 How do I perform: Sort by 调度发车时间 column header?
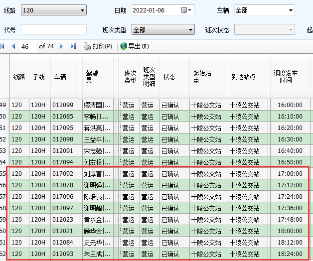tap(286, 77)
